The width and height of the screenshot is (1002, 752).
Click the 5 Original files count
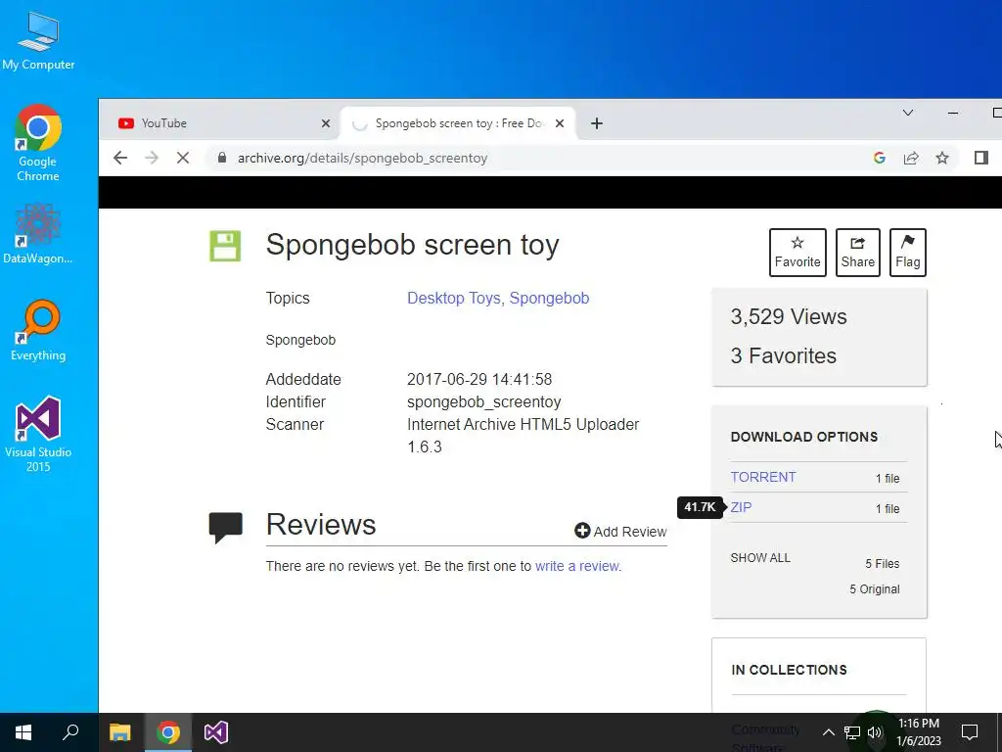tap(874, 588)
